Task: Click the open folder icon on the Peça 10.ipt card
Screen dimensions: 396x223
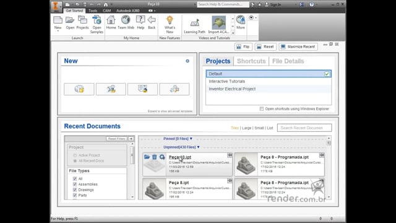Action: tap(147, 157)
